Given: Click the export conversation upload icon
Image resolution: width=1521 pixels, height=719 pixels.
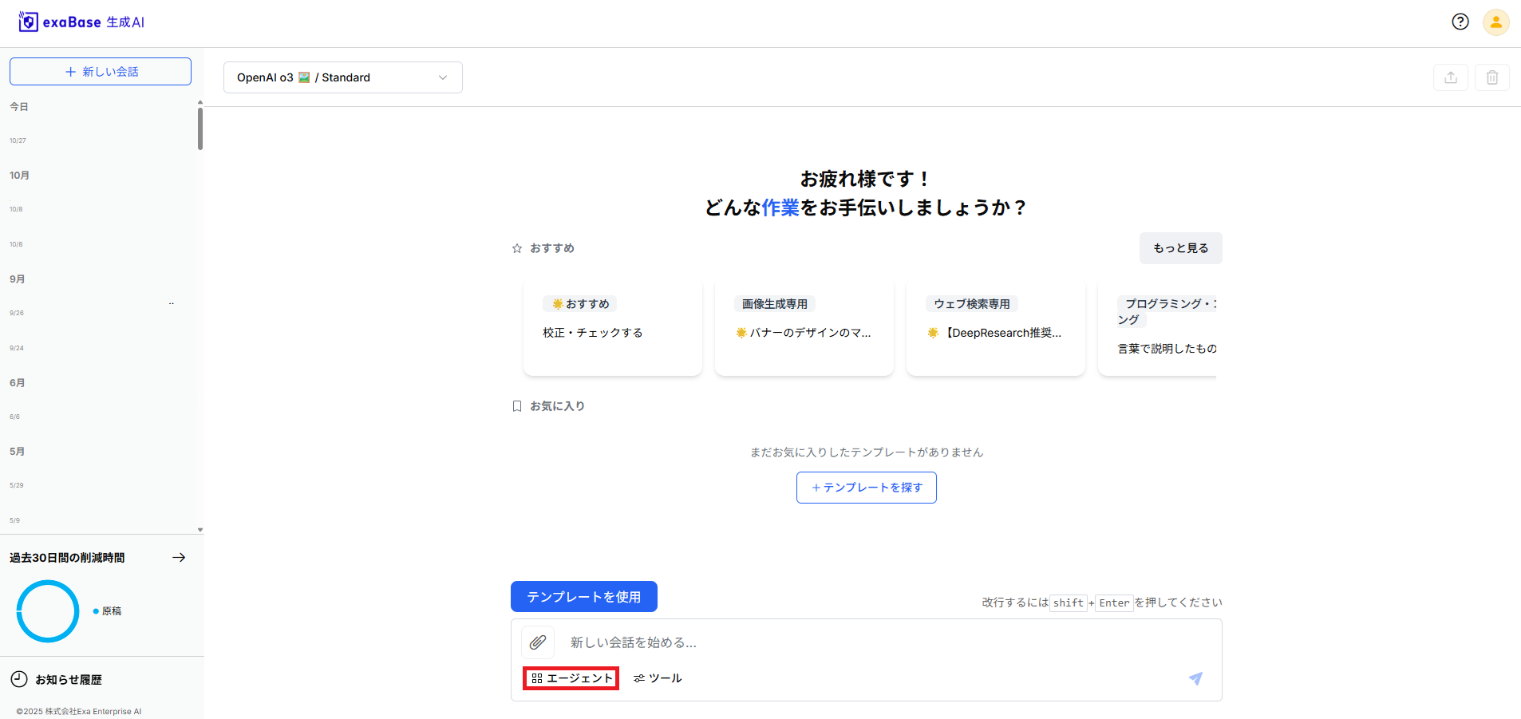Looking at the screenshot, I should pos(1450,77).
